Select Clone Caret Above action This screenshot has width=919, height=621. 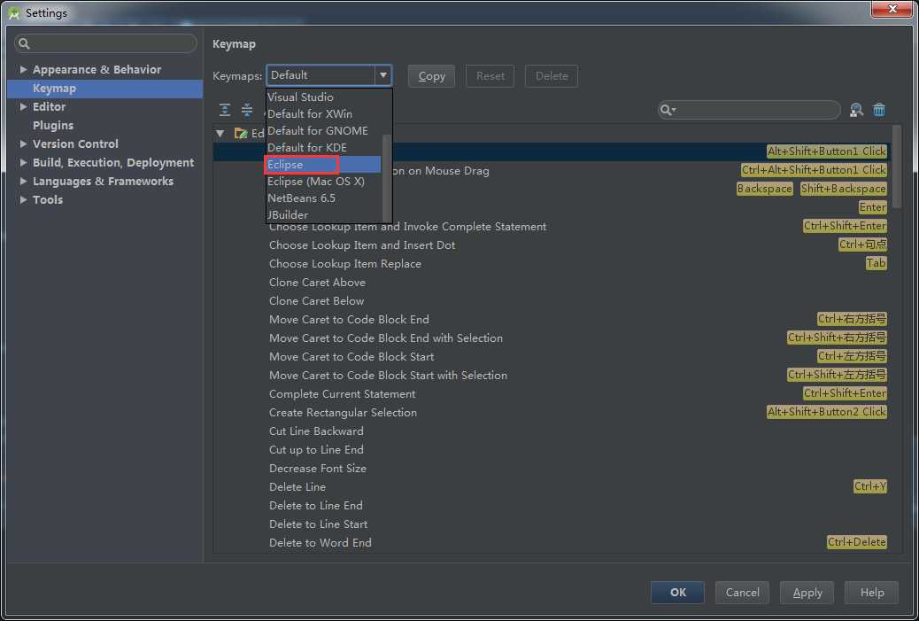317,283
